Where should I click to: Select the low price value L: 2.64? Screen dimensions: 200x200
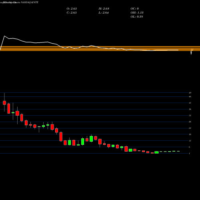tap(104, 12)
